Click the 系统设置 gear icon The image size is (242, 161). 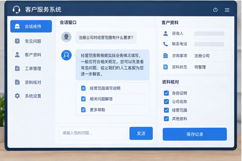17,96
